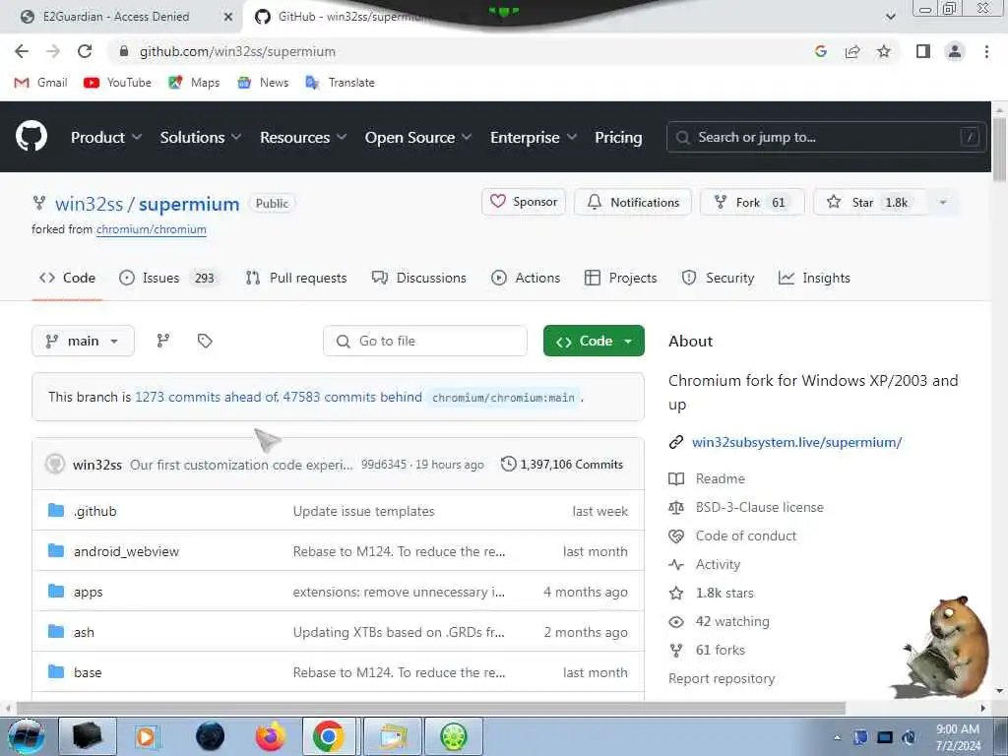Viewport: 1008px width, 756px height.
Task: Open the 1273 commits ahead of link
Action: pos(207,397)
